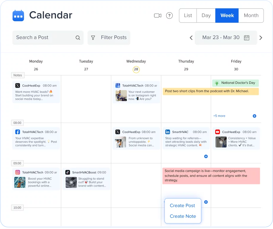Click the YouTube icon on CoolHeatExp's Friday post
273x229 pixels.
pos(218,132)
